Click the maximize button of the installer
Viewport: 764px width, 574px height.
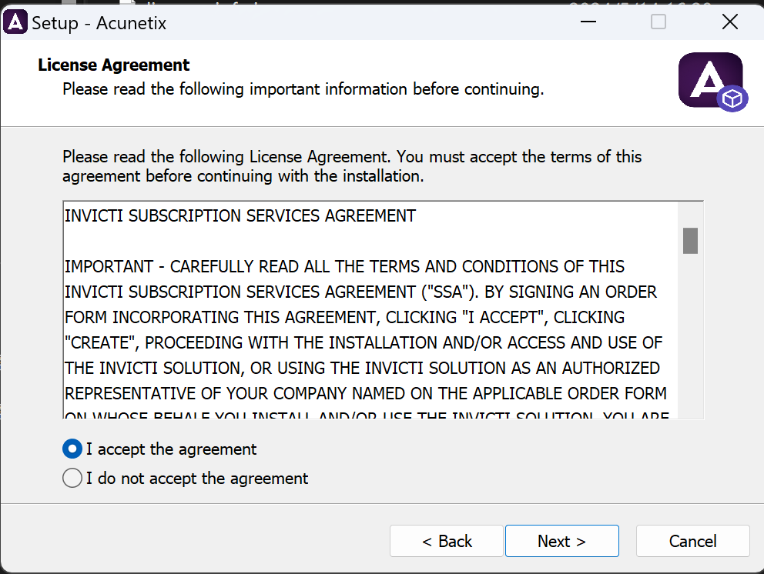click(x=658, y=22)
